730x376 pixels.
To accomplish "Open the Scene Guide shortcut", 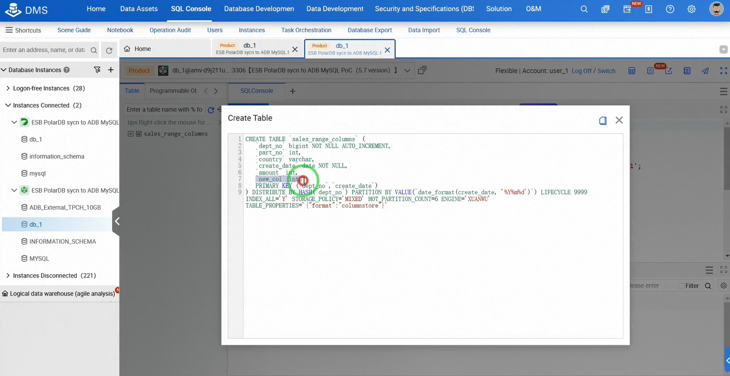I will coord(74,30).
